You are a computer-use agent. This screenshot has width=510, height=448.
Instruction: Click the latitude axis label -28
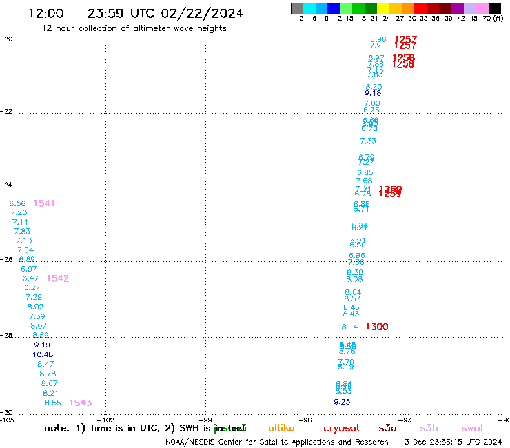pyautogui.click(x=6, y=335)
